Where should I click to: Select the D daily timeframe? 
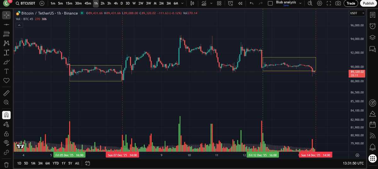122,3
